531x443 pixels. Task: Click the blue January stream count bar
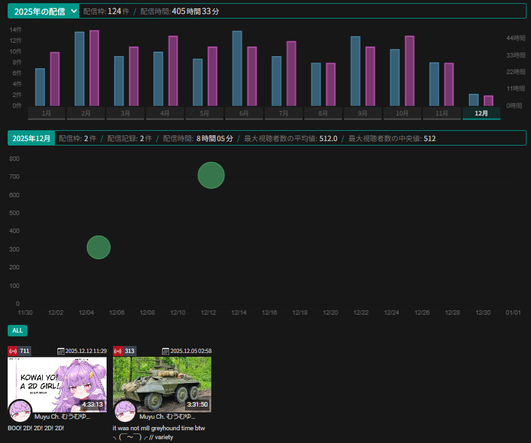[x=40, y=87]
